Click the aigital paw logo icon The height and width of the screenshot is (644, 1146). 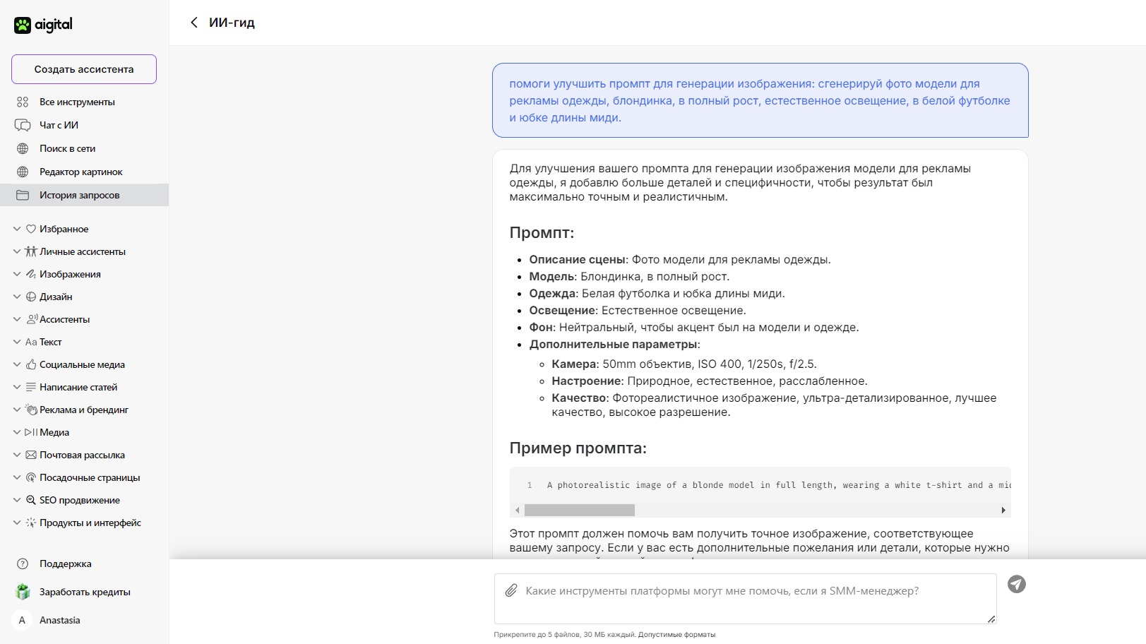pos(23,25)
